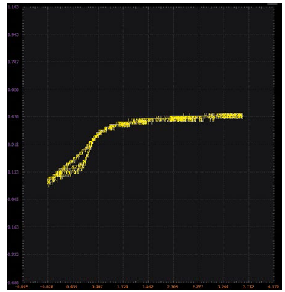This screenshot has height=292, width=285.
Task: Click the 0.907 horizontal axis label
Action: [98, 287]
